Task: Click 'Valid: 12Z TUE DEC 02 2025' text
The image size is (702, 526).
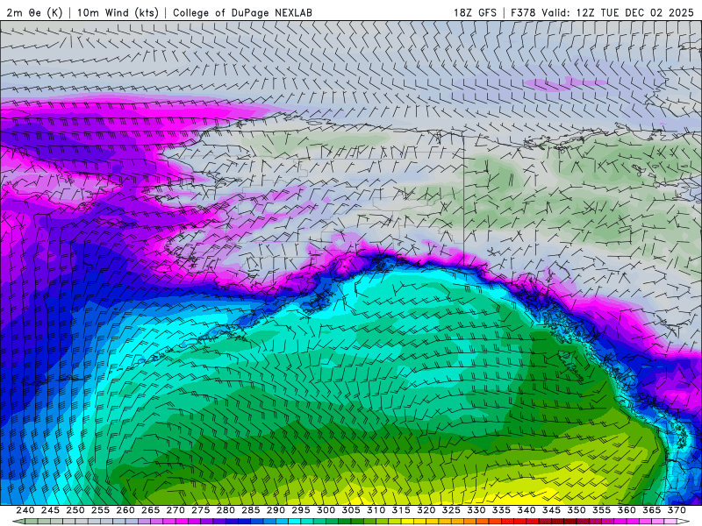Action: (618, 12)
